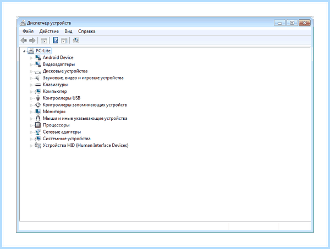Expand the Android Device node
The image size is (330, 249).
(x=31, y=58)
